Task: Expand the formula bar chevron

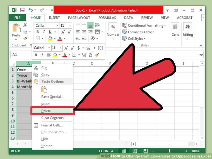Action: click(x=201, y=55)
